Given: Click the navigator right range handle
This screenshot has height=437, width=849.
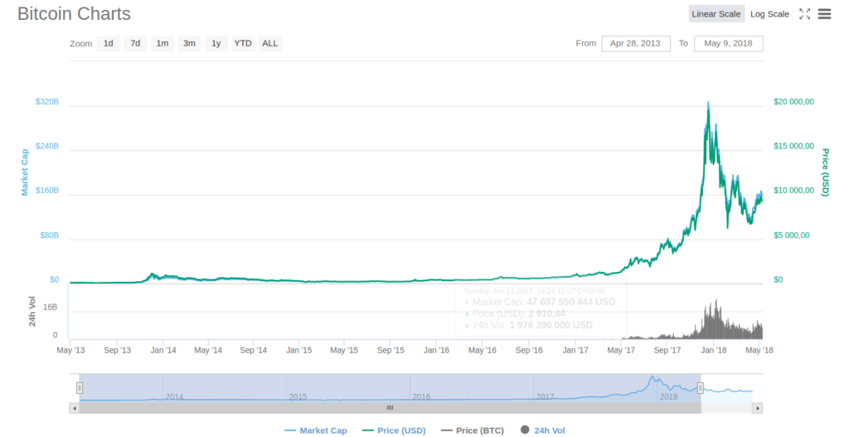Looking at the screenshot, I should (x=701, y=387).
